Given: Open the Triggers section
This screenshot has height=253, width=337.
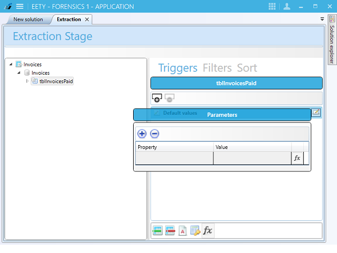Looking at the screenshot, I should point(177,68).
